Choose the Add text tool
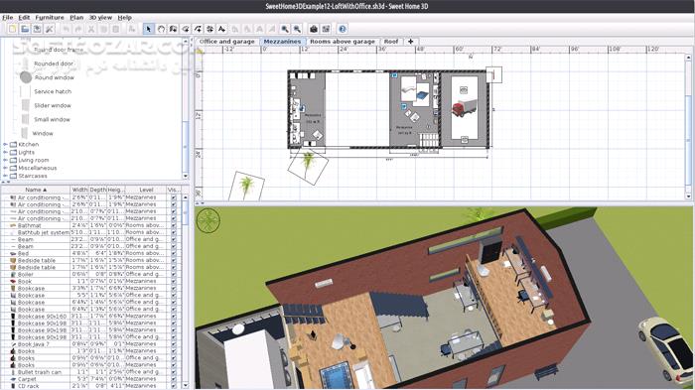 (222, 29)
